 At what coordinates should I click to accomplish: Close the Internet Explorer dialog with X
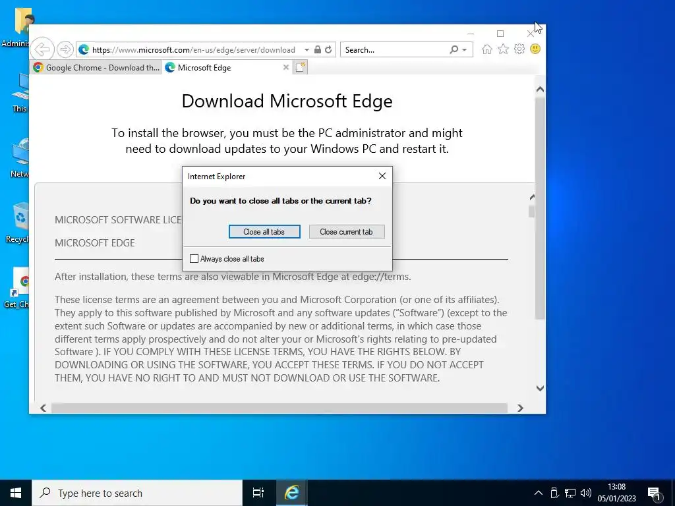coord(382,176)
